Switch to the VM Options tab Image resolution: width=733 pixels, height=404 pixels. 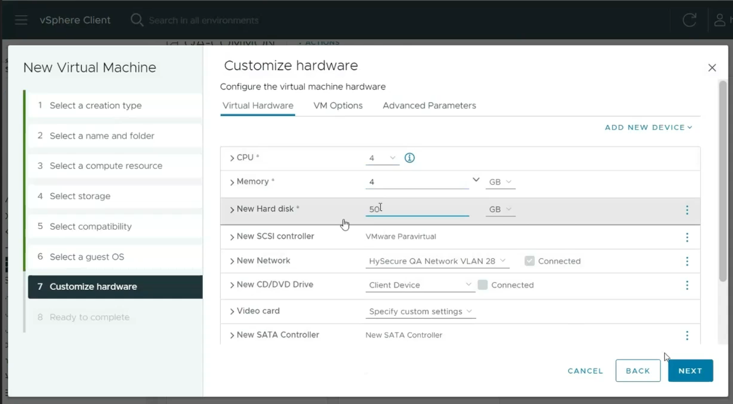(x=338, y=105)
